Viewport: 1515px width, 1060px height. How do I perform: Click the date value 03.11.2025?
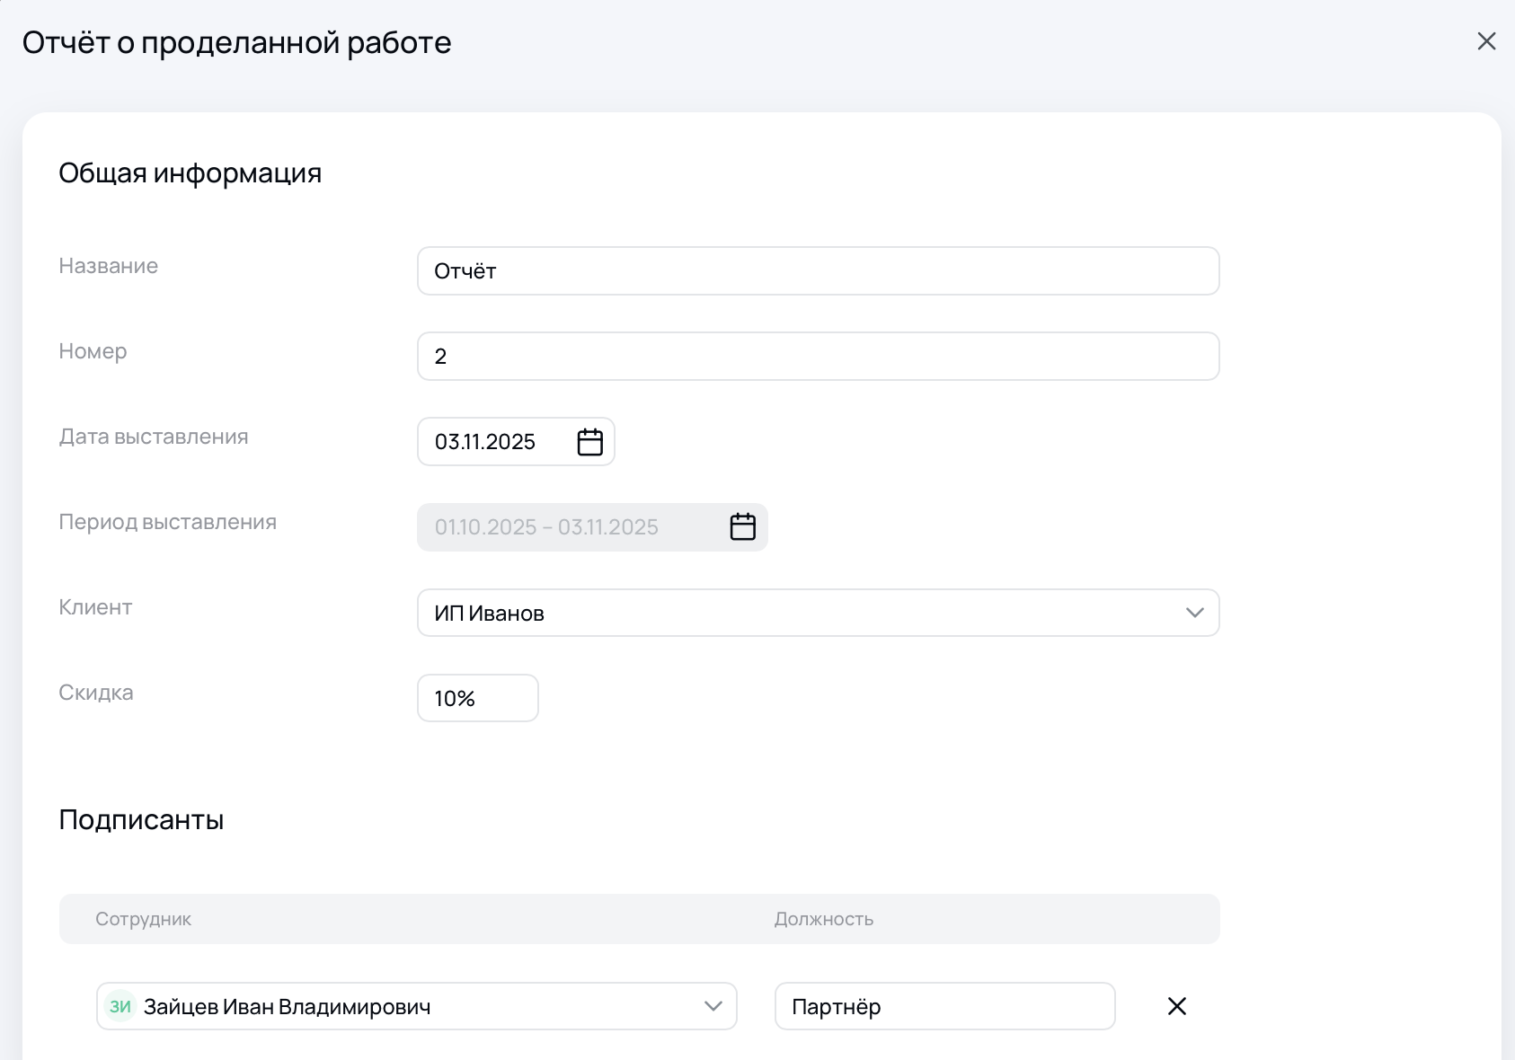(485, 442)
